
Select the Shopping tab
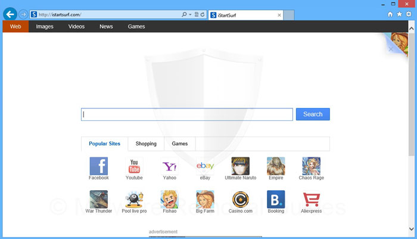(146, 144)
